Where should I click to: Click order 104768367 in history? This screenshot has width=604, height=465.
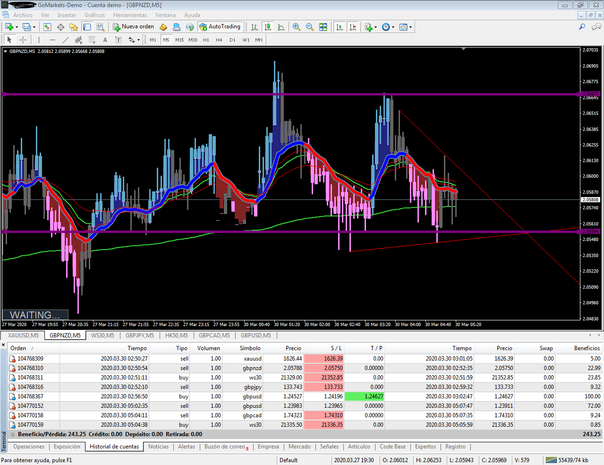tap(30, 396)
